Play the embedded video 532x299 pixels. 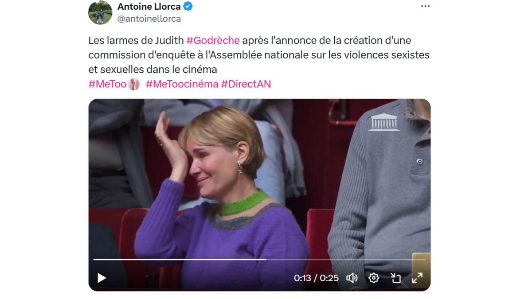[102, 278]
